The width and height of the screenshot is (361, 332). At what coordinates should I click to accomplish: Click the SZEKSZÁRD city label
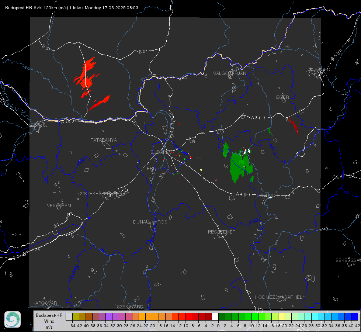[x=130, y=307]
